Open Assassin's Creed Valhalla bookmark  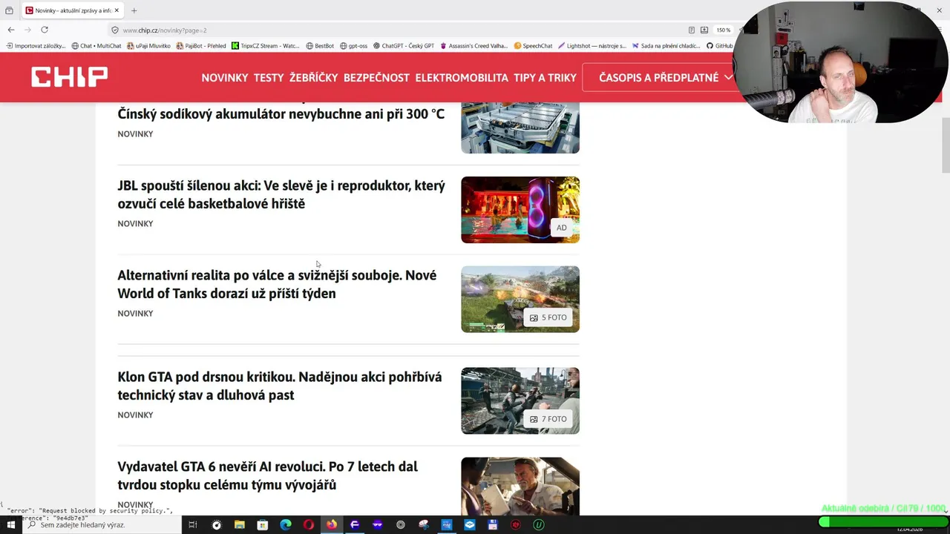[x=474, y=46]
